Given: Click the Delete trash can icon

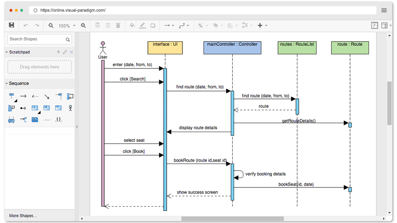Looking at the screenshot, I should pyautogui.click(x=118, y=25).
